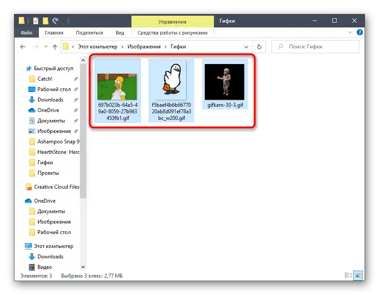Go forward with the right arrow

tap(36, 47)
